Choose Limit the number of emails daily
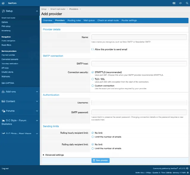Image resolution: width=190 pixels, height=175 pixels. click(93, 149)
